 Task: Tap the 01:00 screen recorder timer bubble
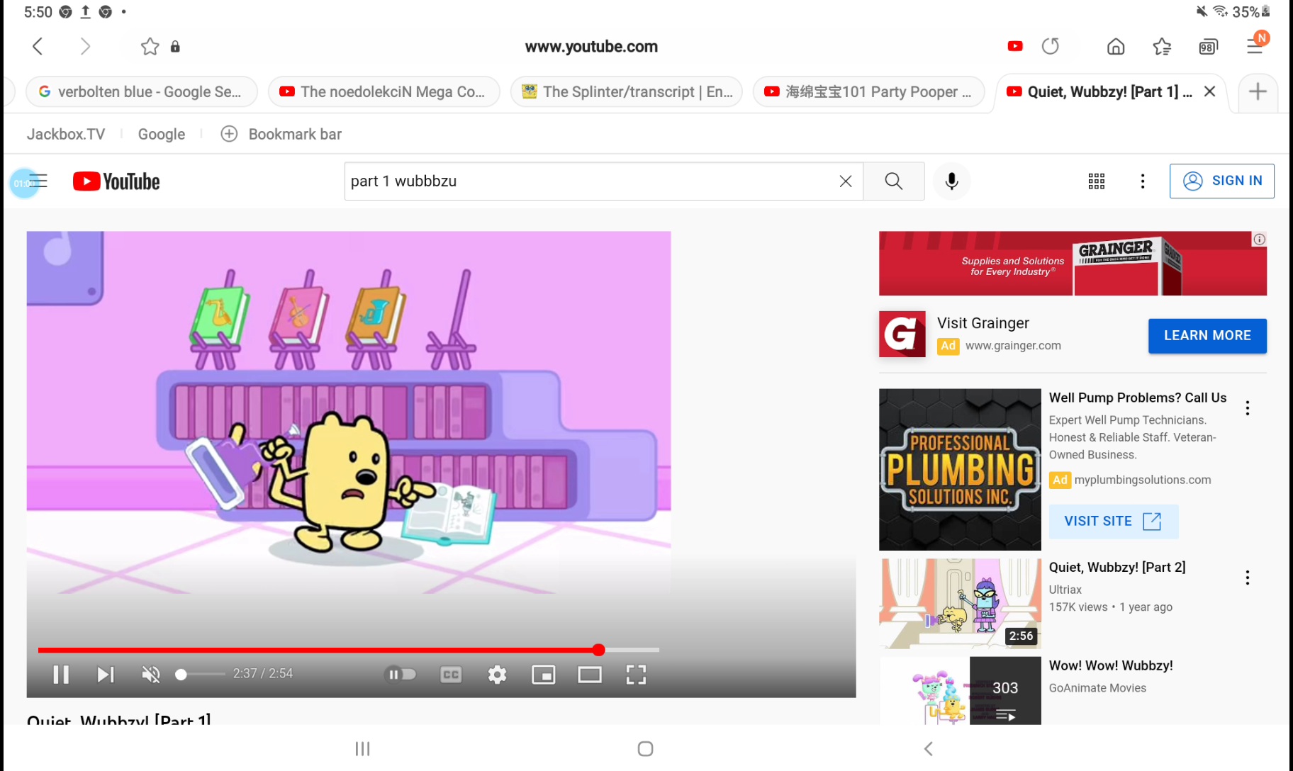click(x=24, y=184)
